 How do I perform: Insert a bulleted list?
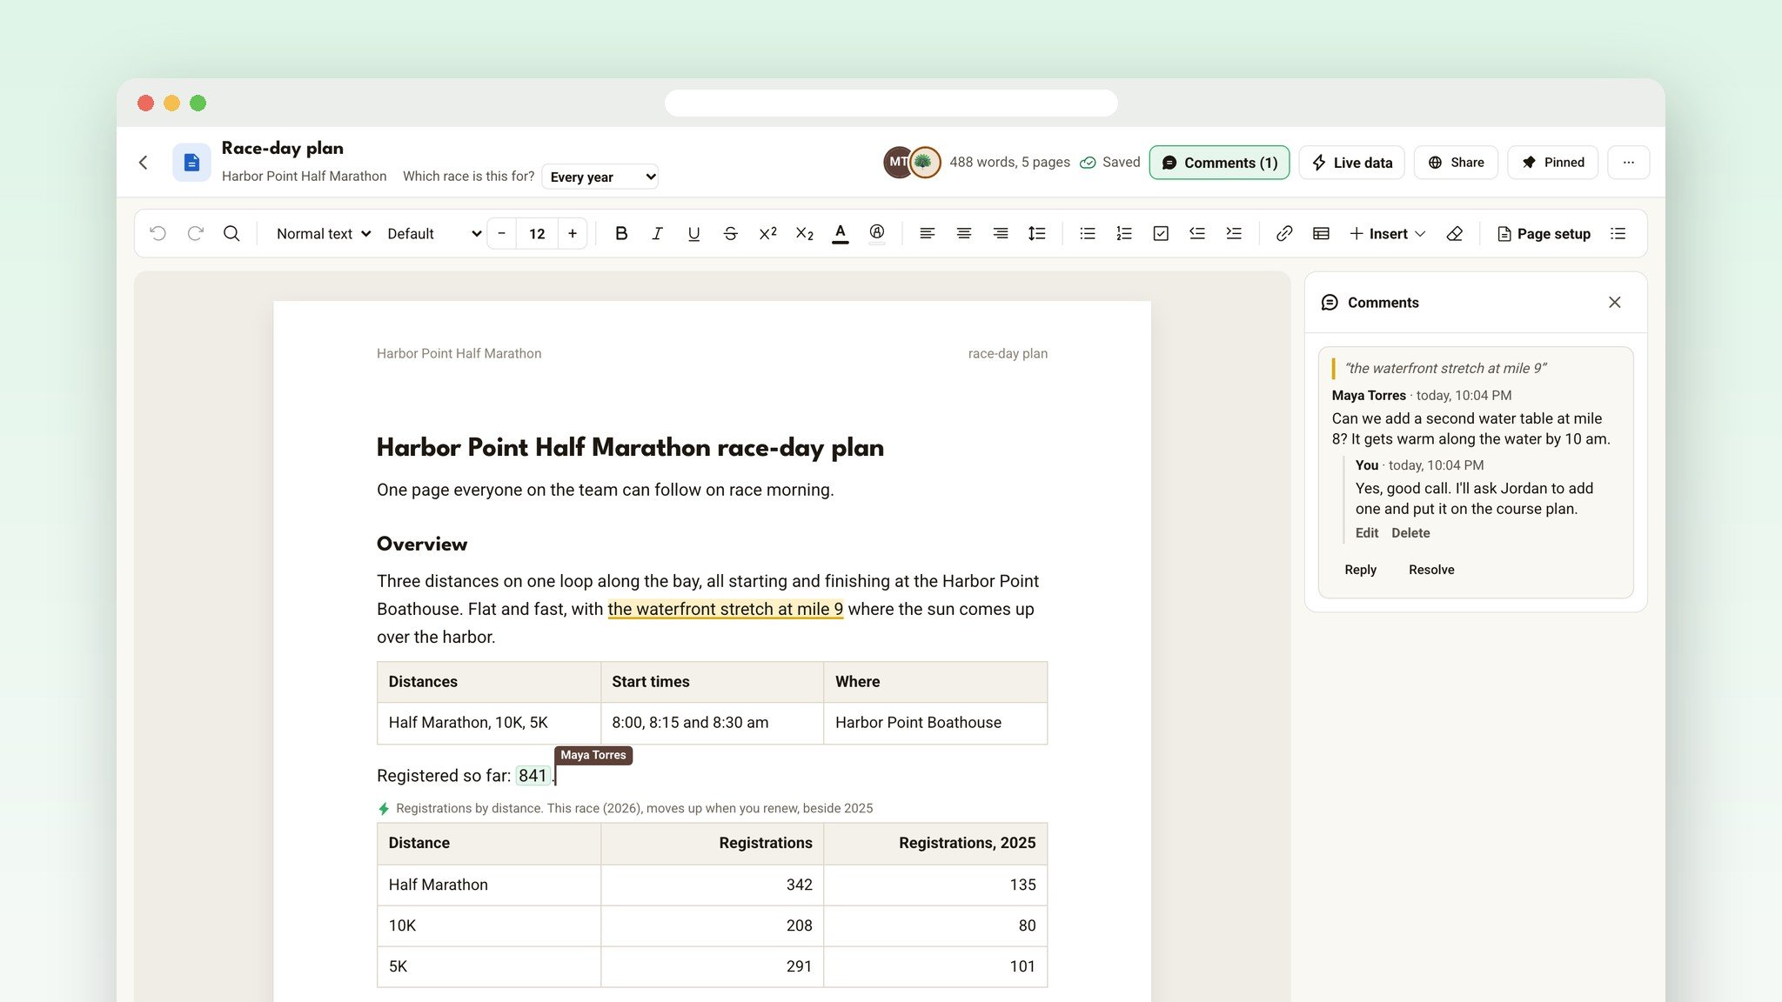pyautogui.click(x=1088, y=233)
